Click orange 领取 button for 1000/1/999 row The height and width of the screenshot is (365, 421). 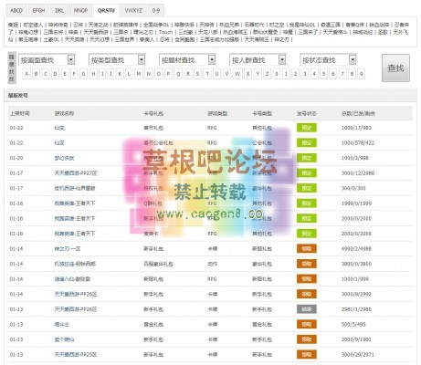(307, 279)
